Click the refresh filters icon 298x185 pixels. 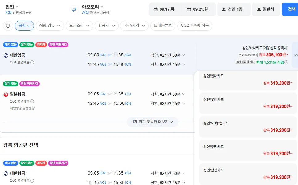click(8, 26)
